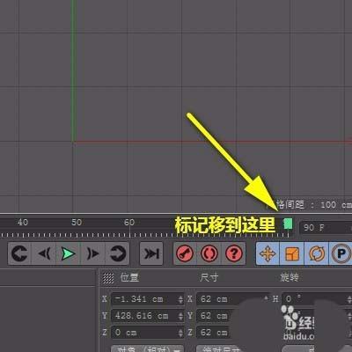Click the grid spacing 100 cm readout

(x=314, y=204)
